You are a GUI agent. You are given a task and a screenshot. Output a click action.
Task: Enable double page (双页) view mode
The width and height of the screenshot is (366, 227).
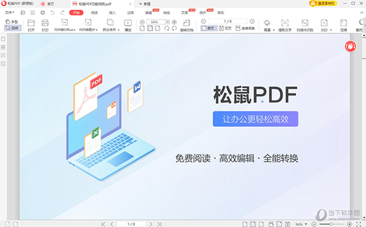point(225,28)
